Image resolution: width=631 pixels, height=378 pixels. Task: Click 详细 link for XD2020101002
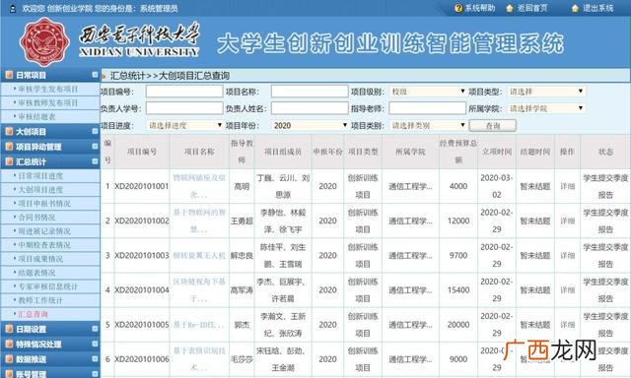[x=568, y=220]
